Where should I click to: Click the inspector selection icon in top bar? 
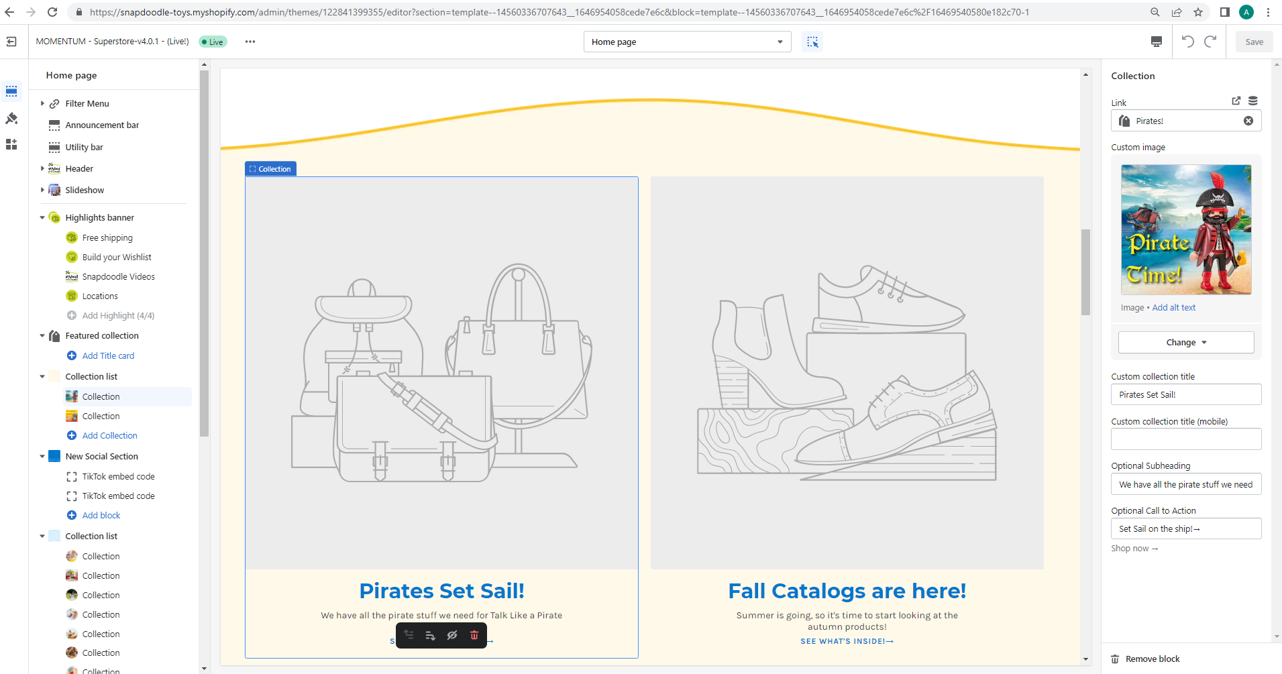pos(812,42)
